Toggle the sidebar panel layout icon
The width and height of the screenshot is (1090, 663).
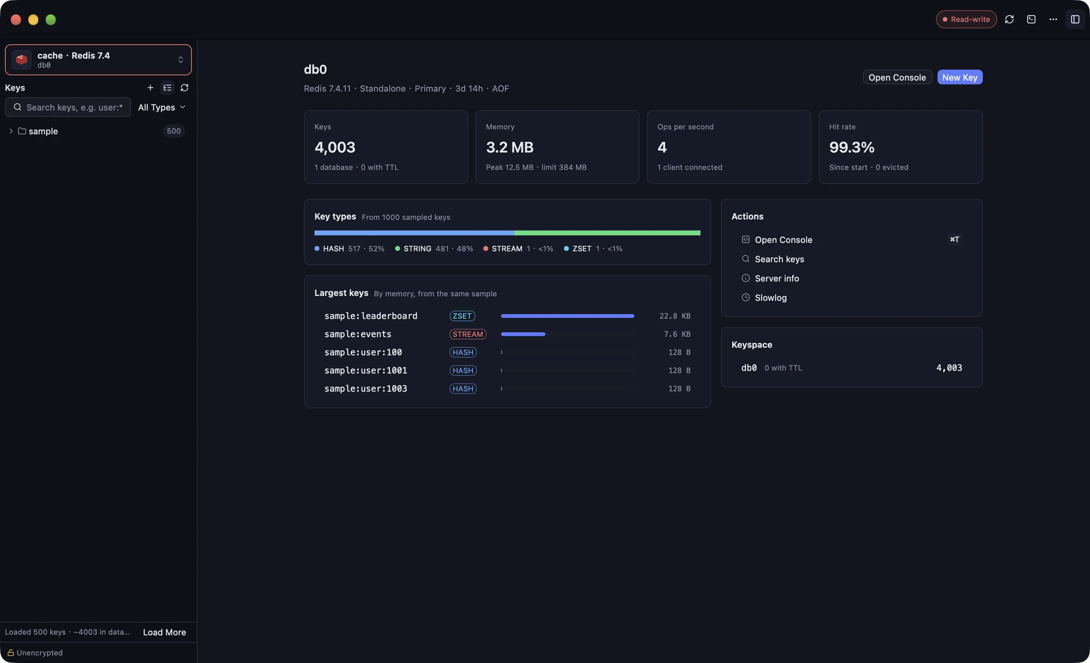pos(1075,19)
